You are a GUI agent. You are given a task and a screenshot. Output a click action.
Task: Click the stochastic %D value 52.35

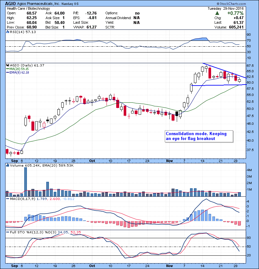pos(75,232)
